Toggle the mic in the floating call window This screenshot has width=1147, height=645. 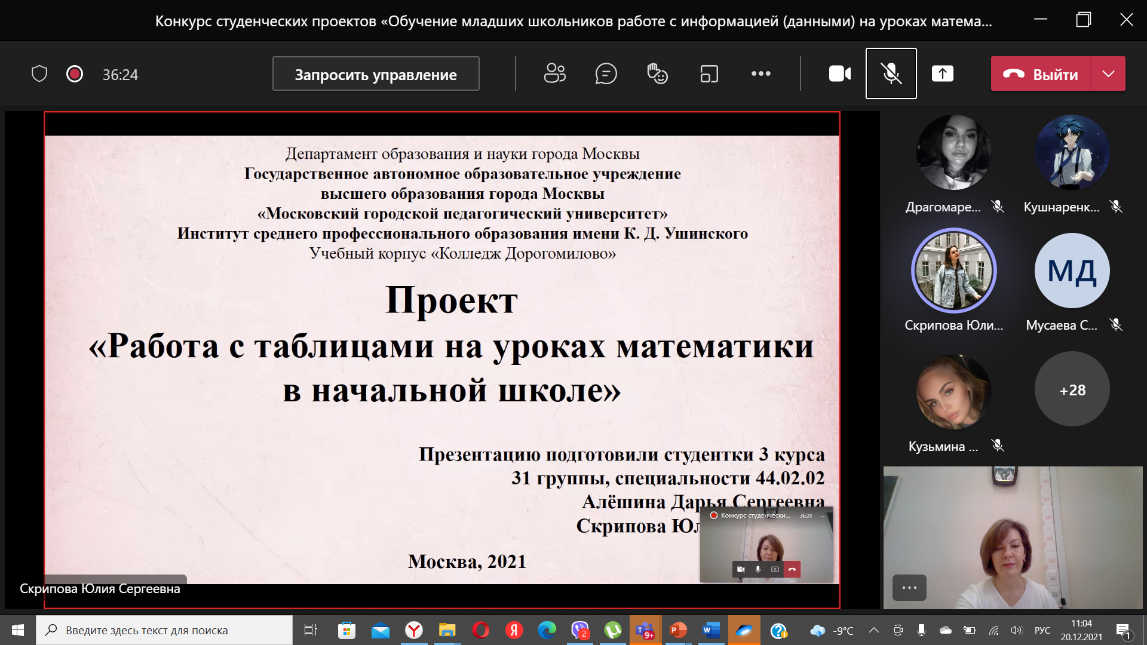click(x=757, y=569)
